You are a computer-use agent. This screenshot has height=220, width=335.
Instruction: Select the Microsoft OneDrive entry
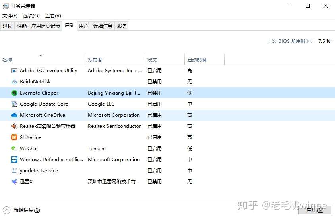168,115
